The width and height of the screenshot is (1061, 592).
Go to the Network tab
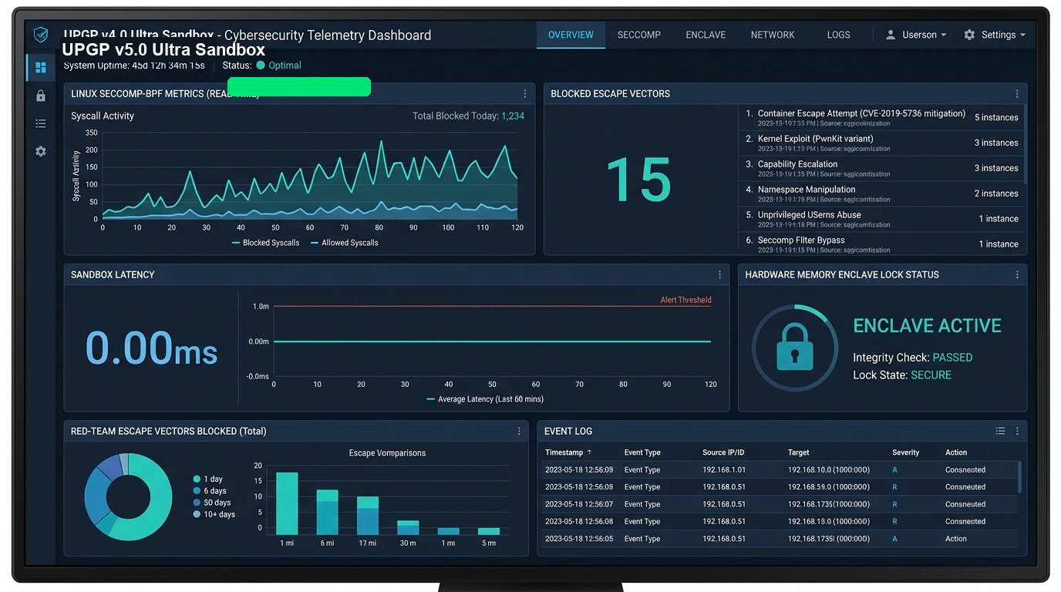(x=773, y=35)
